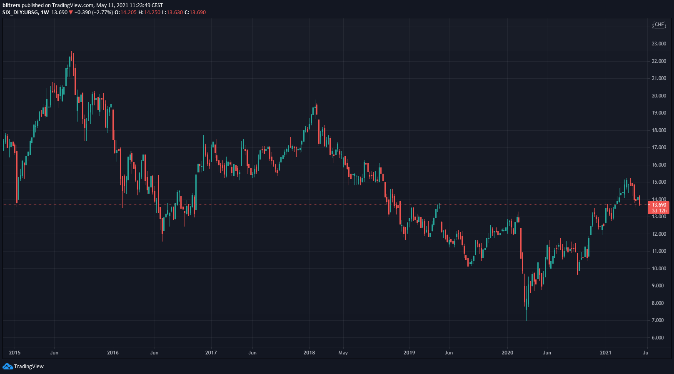
Task: Click the 2016 label on time axis
Action: point(113,353)
